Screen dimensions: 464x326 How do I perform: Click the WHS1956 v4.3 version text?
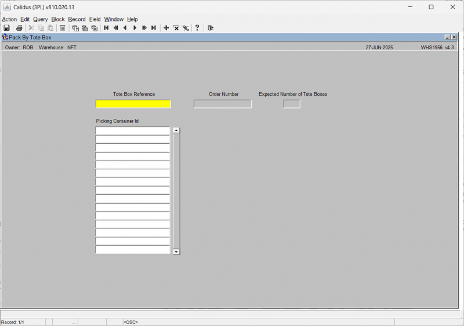(437, 48)
